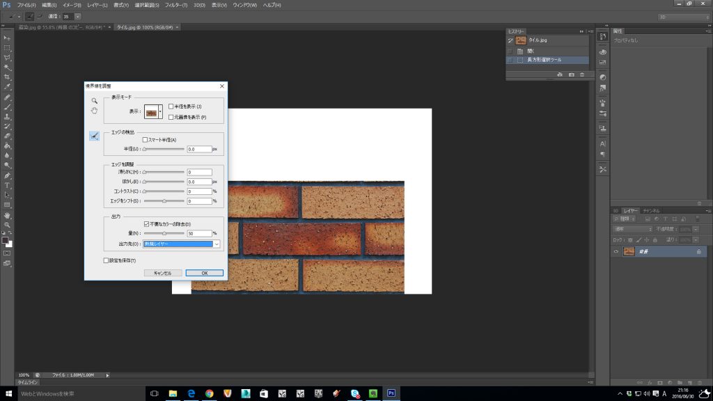Open the フィルター menu
This screenshot has height=401, width=713.
175,5
